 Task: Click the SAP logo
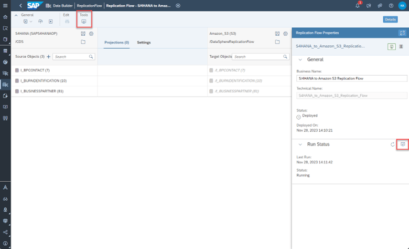[x=35, y=5]
